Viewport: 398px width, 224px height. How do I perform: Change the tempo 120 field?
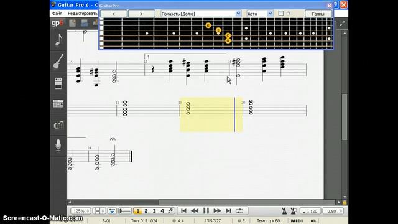coord(310,211)
